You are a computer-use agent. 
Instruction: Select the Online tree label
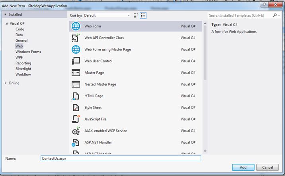14,83
